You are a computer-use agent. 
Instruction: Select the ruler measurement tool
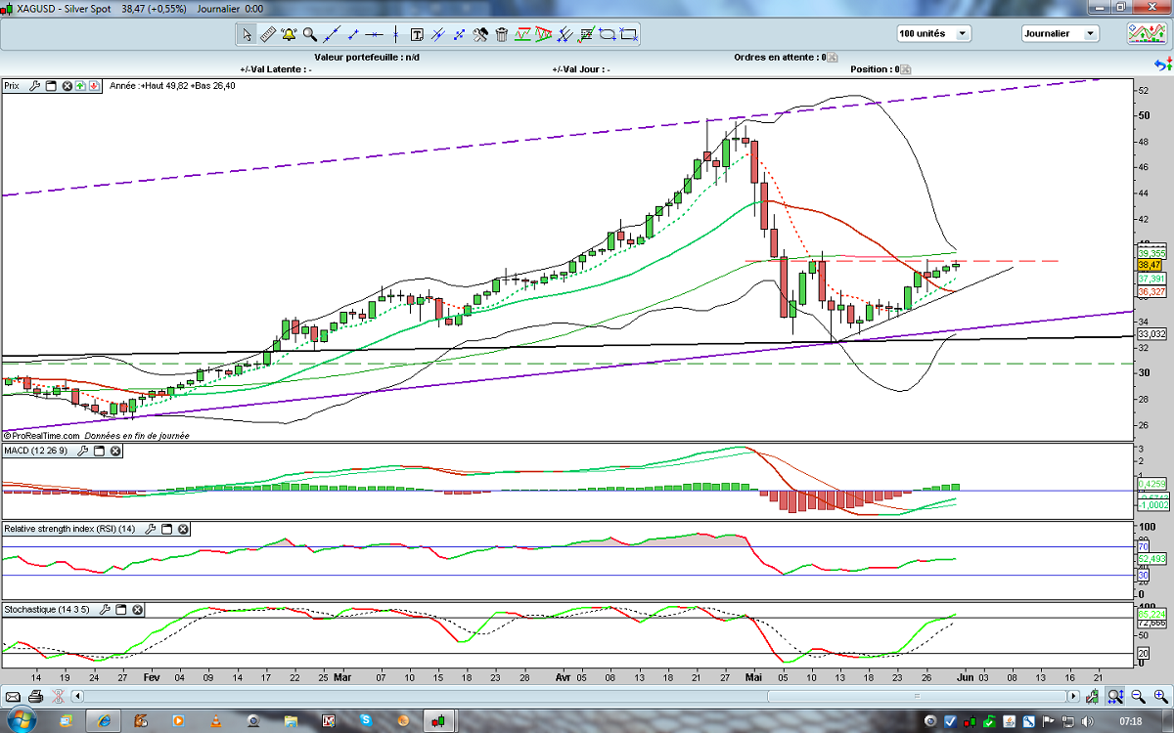coord(268,35)
